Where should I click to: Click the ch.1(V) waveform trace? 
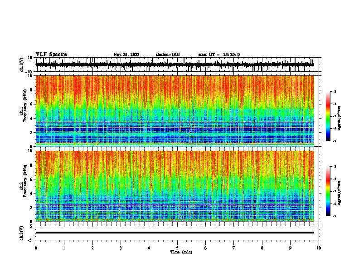pos(175,65)
